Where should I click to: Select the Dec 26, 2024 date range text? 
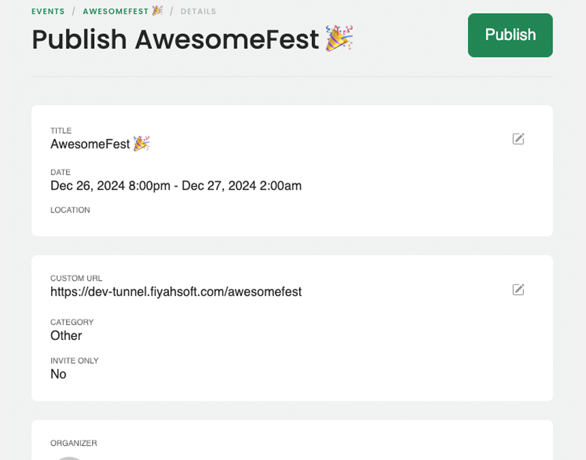click(x=176, y=186)
